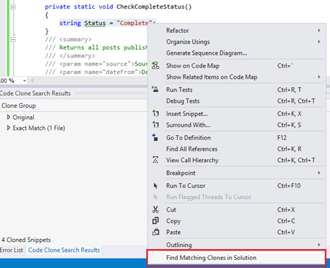Open the Organize Usings submenu
Viewport: 330px width, 268px height.
point(237,42)
